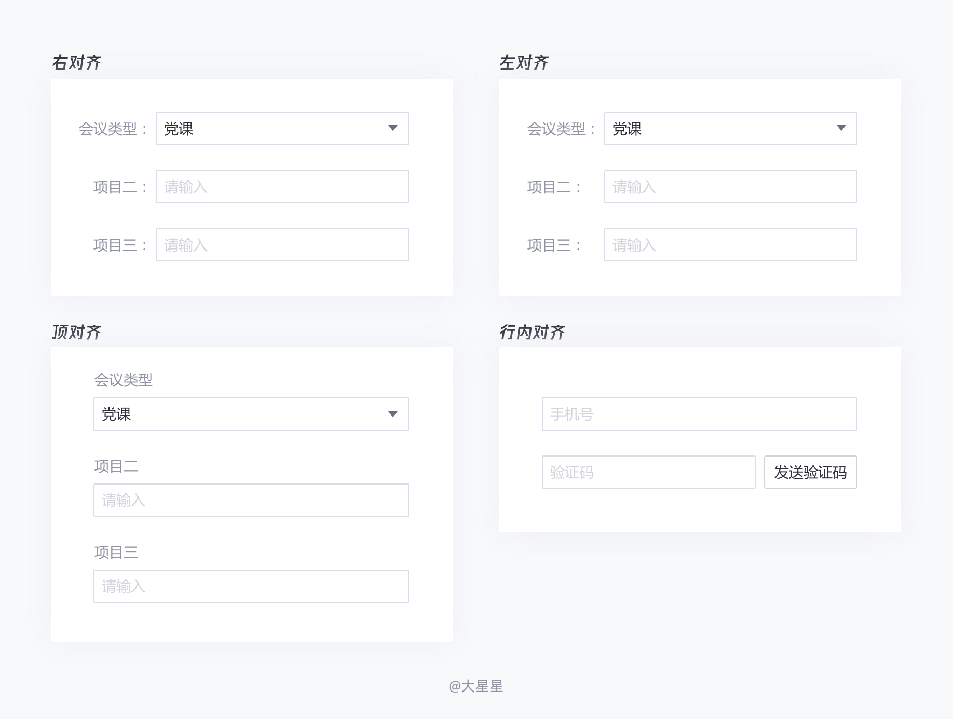The height and width of the screenshot is (719, 953).
Task: Click the 手机号 input field
Action: coord(699,414)
